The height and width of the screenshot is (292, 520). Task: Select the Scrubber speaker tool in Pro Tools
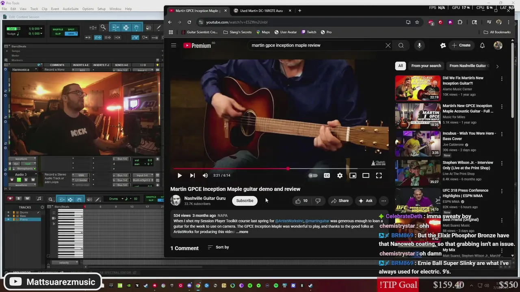click(x=148, y=28)
